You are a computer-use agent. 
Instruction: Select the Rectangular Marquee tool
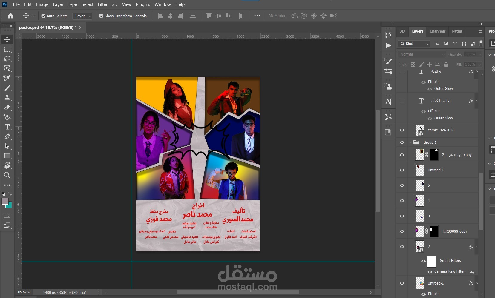click(7, 49)
